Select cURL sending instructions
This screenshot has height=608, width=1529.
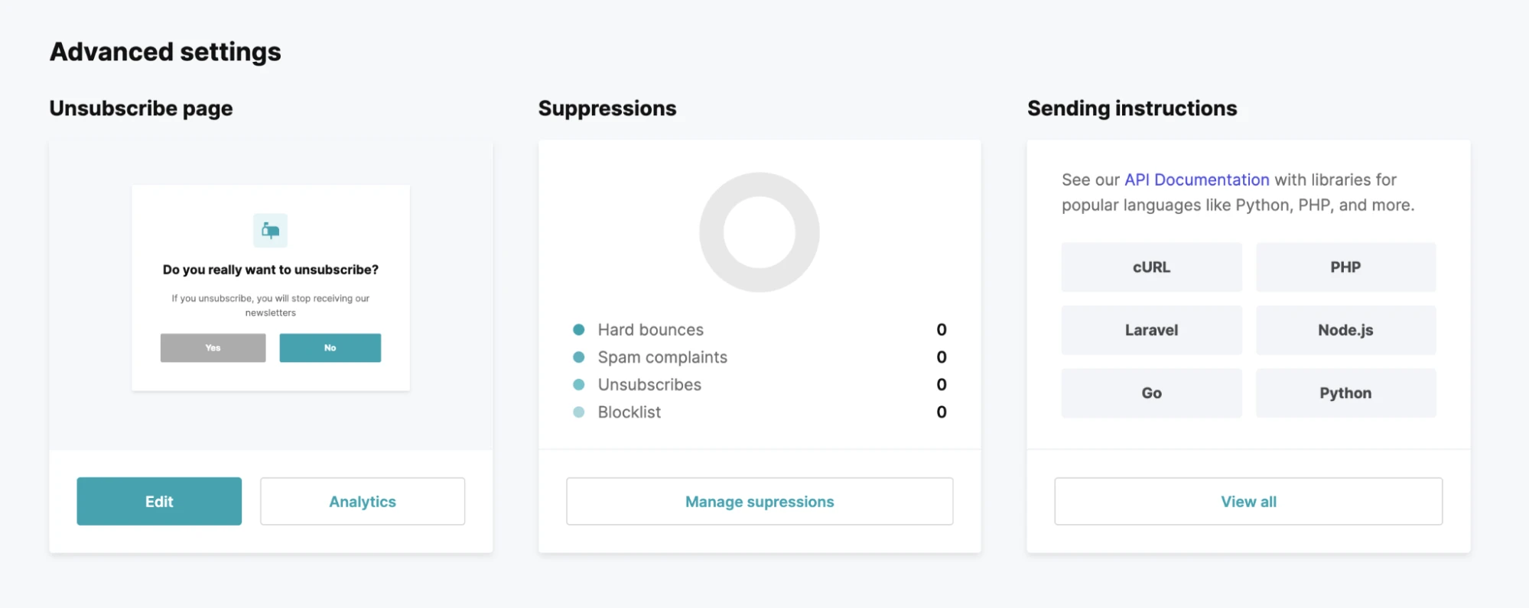pyautogui.click(x=1151, y=267)
